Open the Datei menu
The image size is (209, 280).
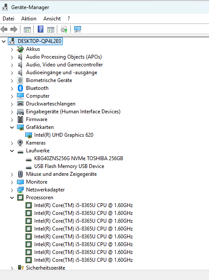(8, 19)
